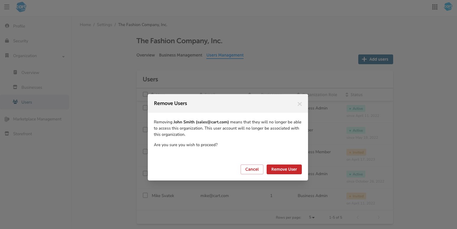Click the Storefront shop icon
The height and width of the screenshot is (229, 457).
click(7, 134)
